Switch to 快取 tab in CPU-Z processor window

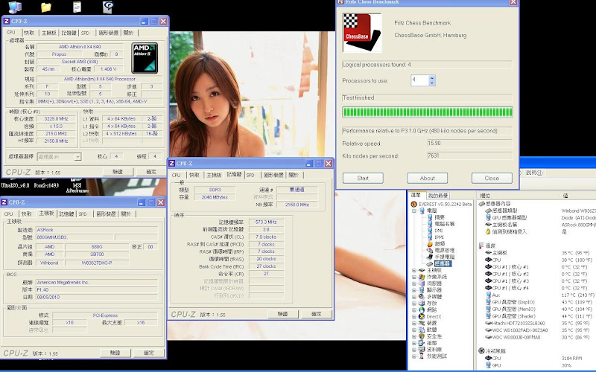pyautogui.click(x=29, y=33)
